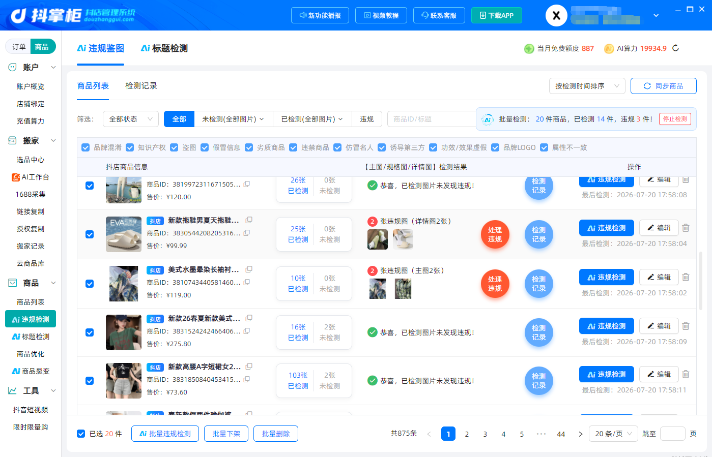Click the 同步商品 button

click(x=664, y=86)
